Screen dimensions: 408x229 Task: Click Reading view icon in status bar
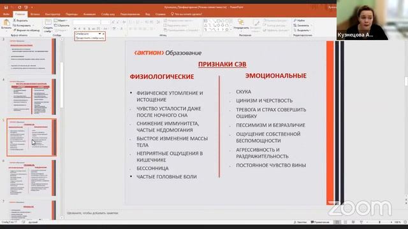coord(353,222)
